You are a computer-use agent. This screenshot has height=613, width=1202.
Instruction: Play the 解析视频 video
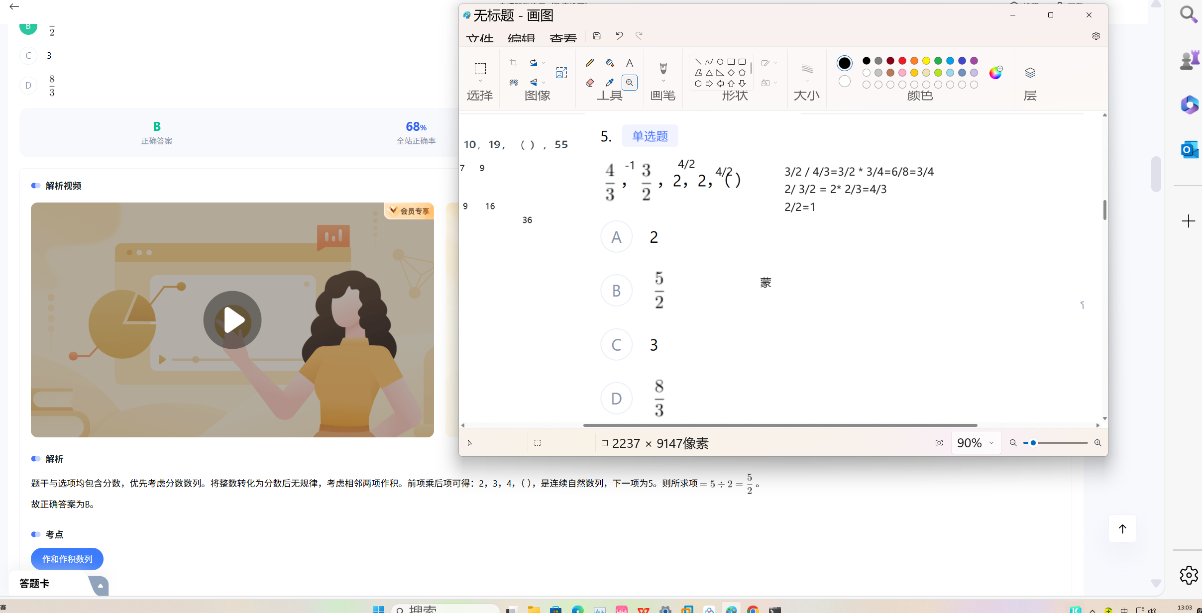point(232,320)
